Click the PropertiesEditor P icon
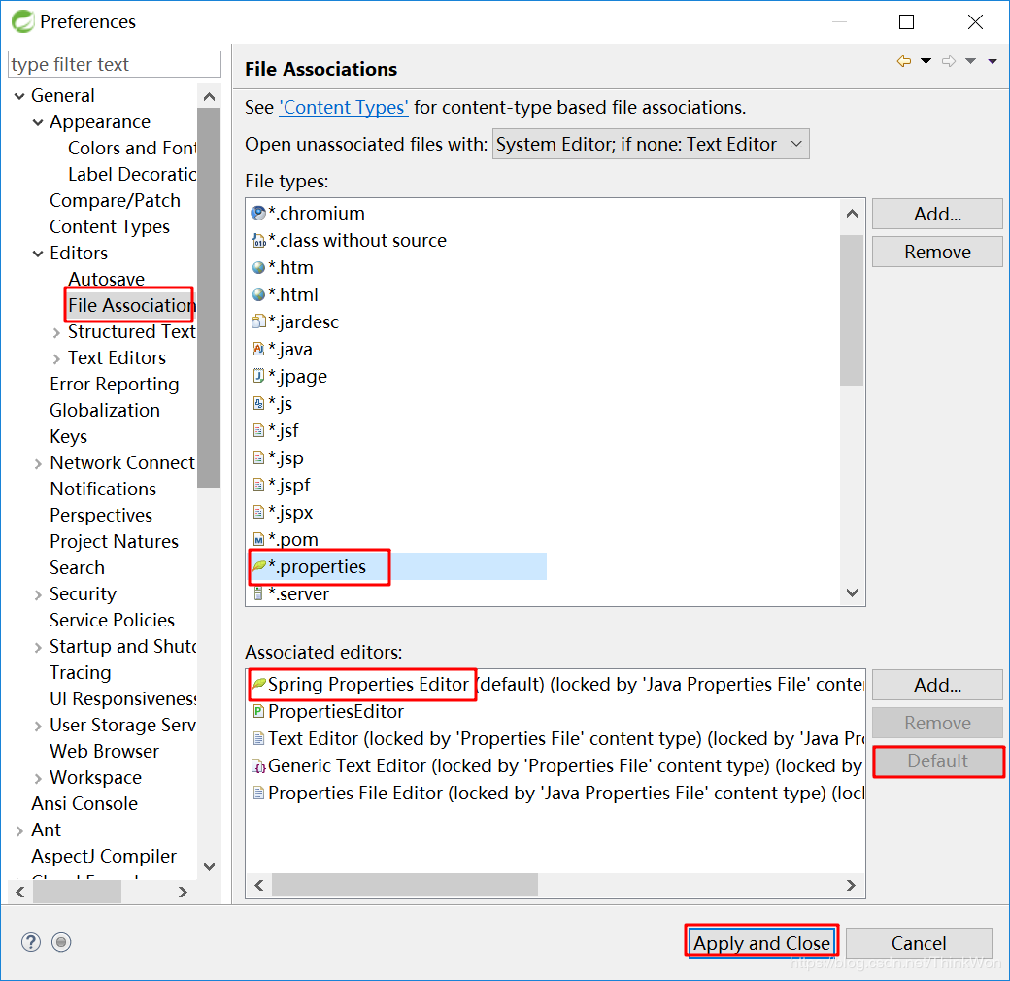Viewport: 1010px width, 981px height. coord(258,711)
